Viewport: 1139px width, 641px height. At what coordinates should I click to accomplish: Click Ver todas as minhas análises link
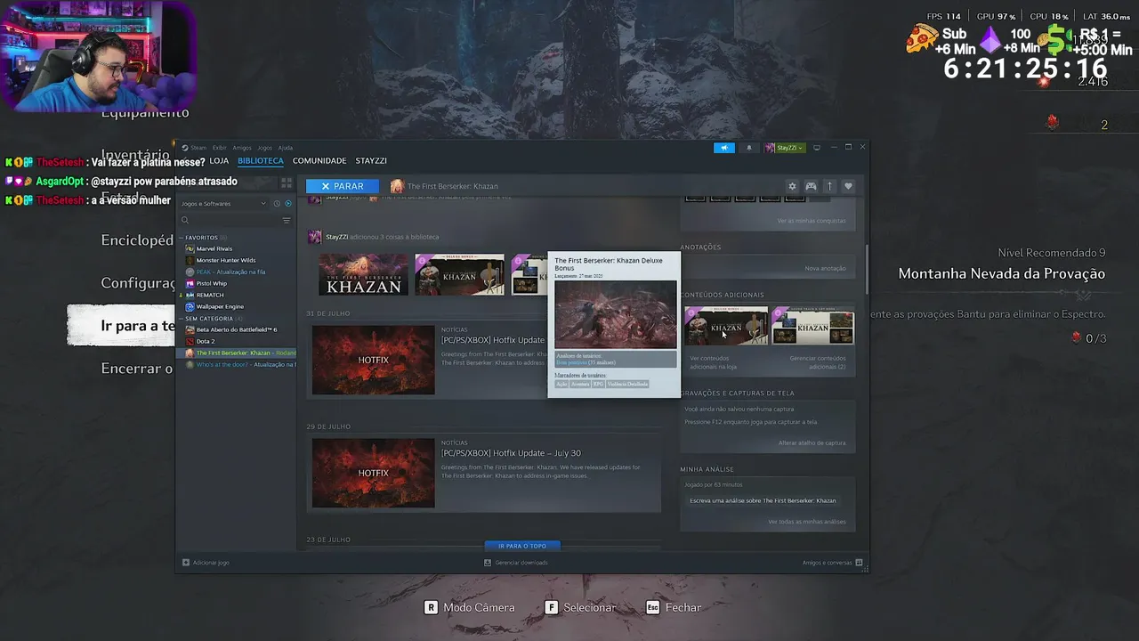[806, 522]
